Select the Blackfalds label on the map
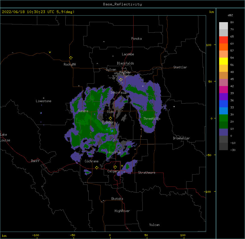 [x=125, y=63]
